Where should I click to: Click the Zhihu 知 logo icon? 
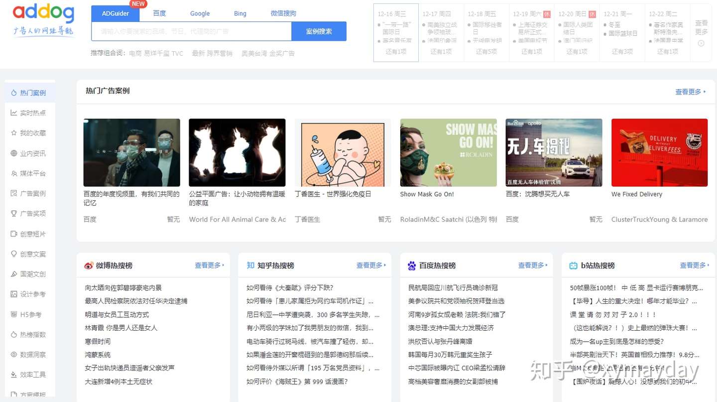(250, 266)
